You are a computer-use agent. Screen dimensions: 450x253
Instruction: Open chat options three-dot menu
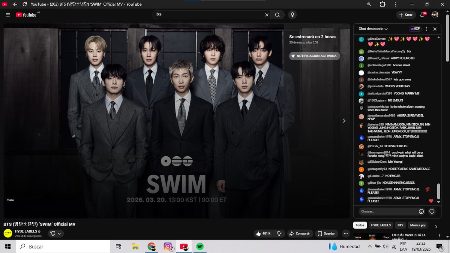pyautogui.click(x=426, y=29)
